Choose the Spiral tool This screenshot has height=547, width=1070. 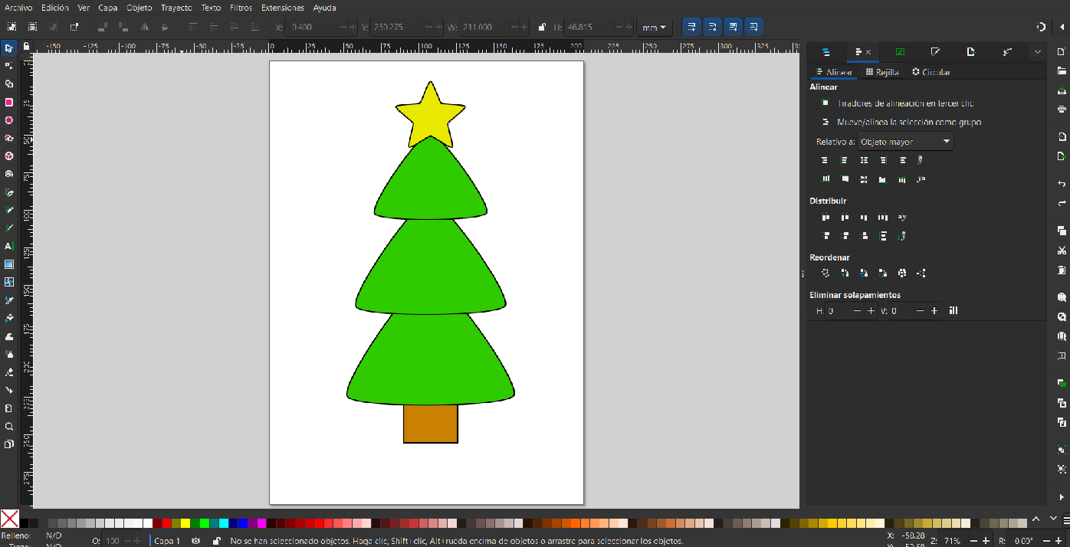click(9, 174)
